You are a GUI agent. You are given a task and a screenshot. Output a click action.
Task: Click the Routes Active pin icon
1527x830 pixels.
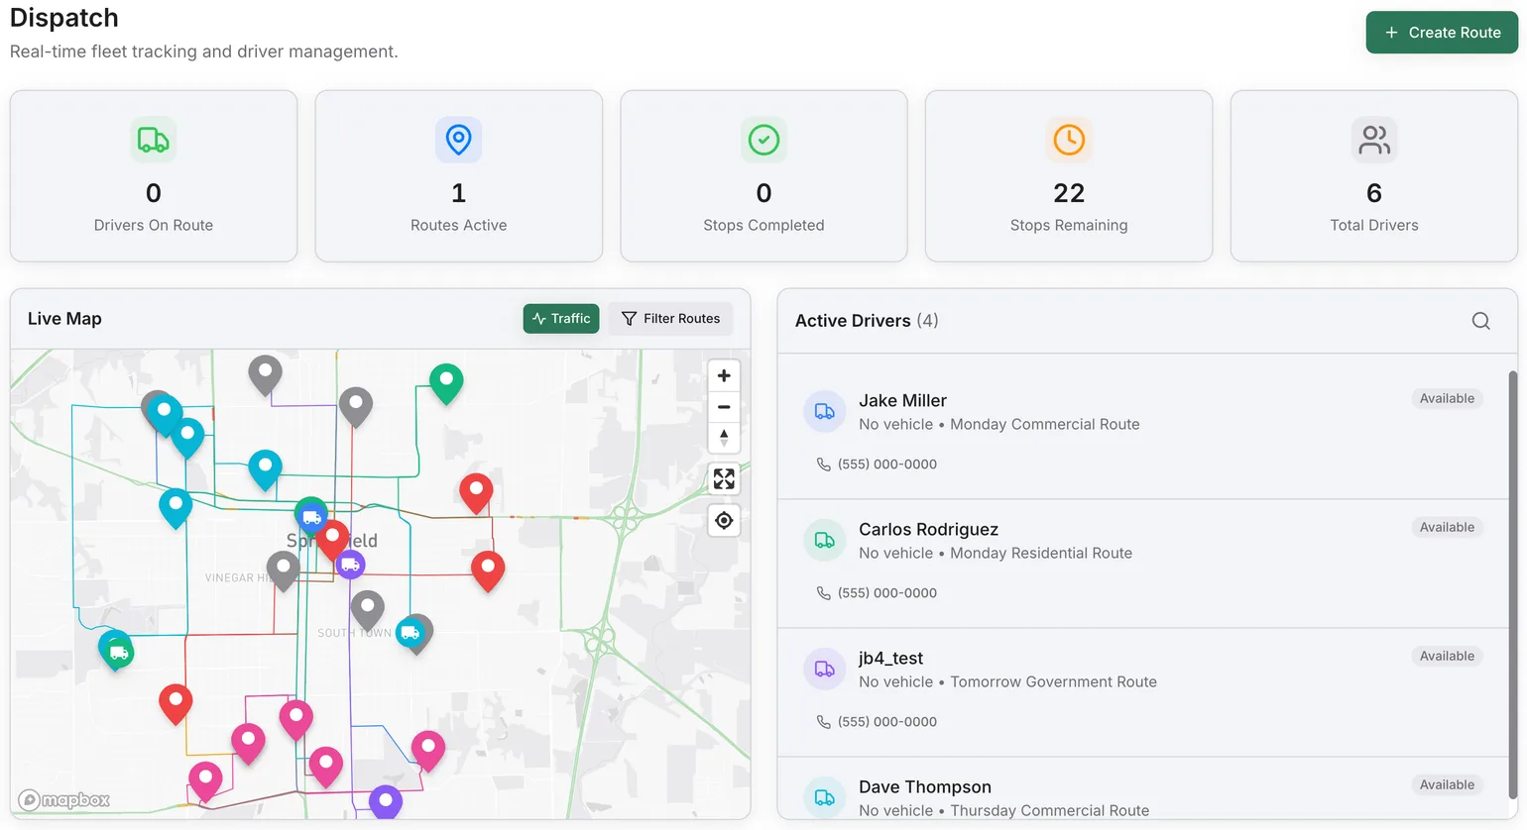(458, 140)
